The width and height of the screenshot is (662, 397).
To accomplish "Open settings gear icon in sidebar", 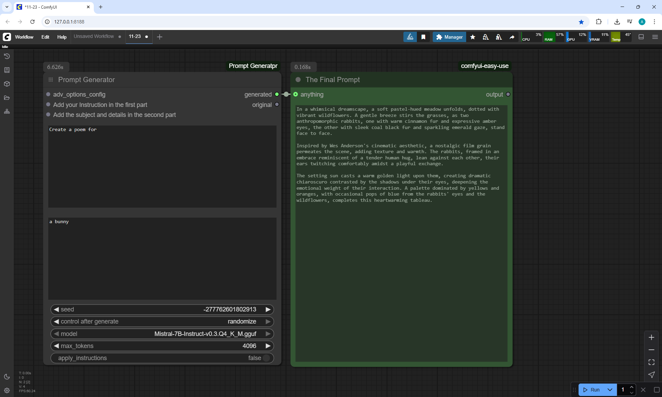I will pyautogui.click(x=7, y=390).
